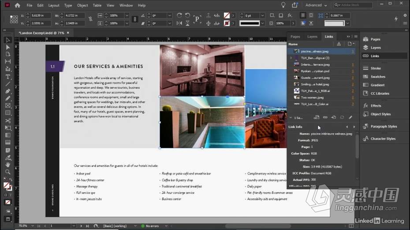Click the Home icon
Viewport: 410px width, 230px height.
tap(17, 5)
